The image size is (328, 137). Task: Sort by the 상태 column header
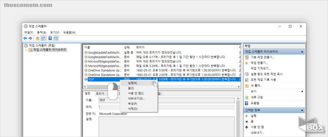click(128, 47)
